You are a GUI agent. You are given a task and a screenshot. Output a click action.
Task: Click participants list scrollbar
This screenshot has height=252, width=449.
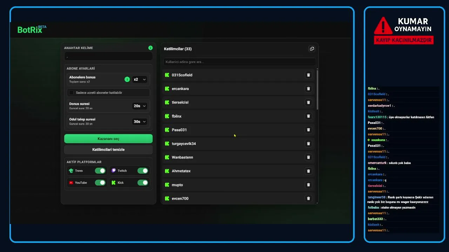coord(317,90)
